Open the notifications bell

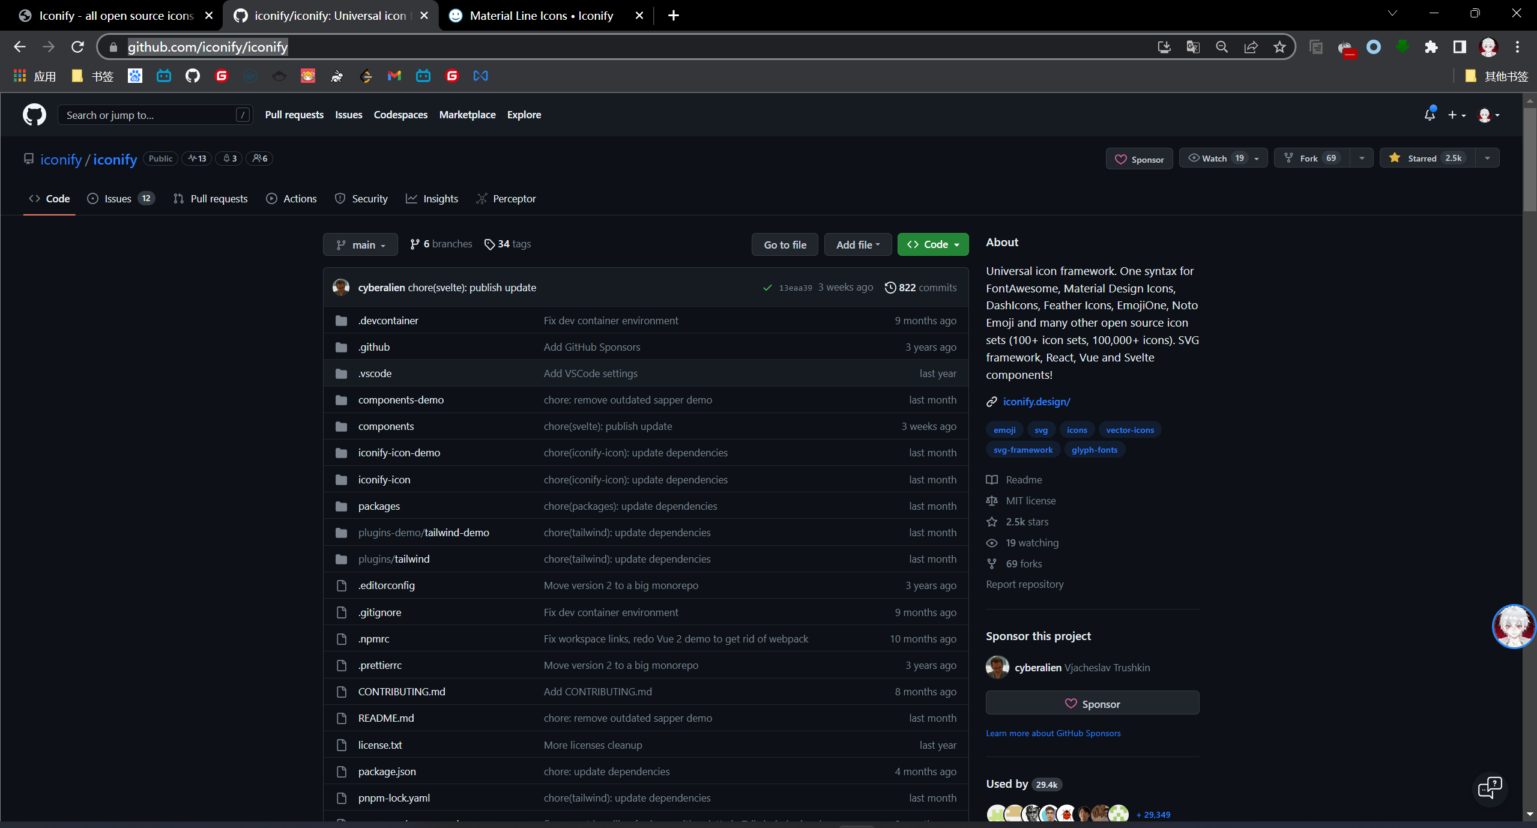point(1430,115)
